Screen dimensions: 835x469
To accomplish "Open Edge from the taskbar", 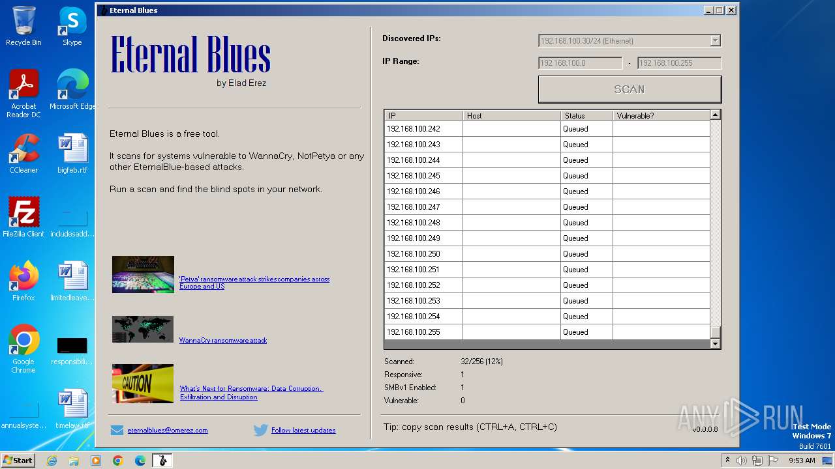I will tap(140, 461).
